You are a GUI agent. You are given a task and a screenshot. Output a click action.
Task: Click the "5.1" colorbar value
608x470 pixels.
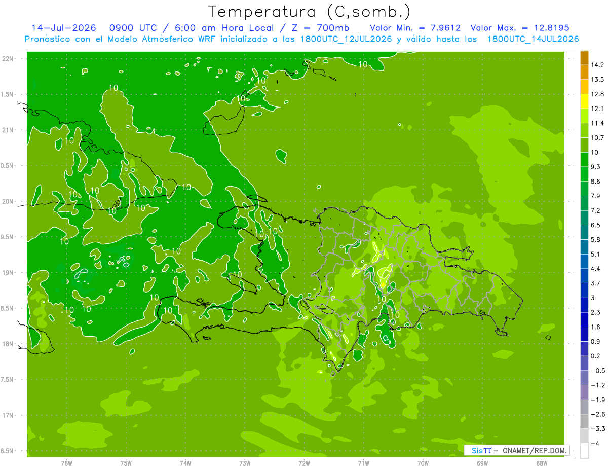595,254
